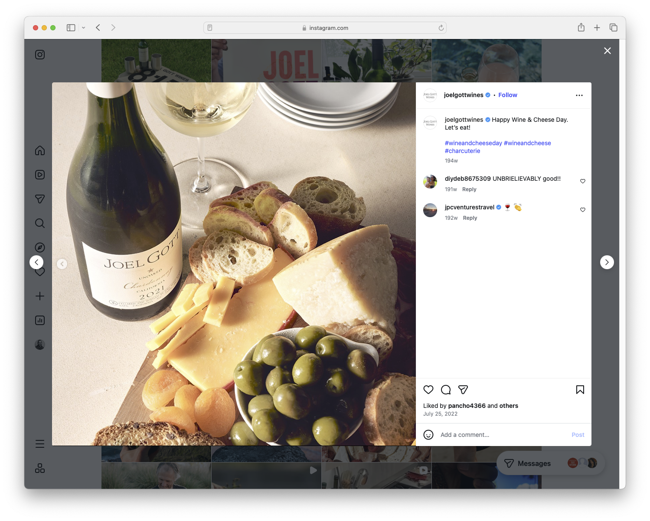Viewport: 650px width, 521px height.
Task: Open joelgottwines profile from header username
Action: [464, 95]
